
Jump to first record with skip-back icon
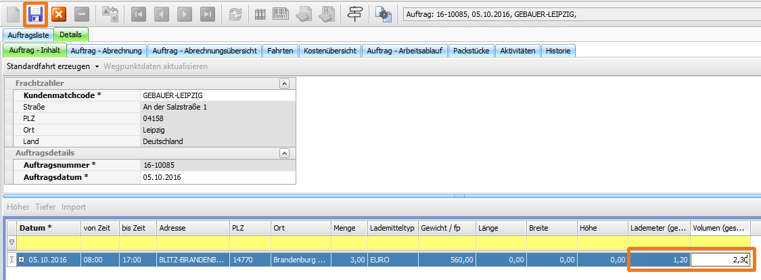click(x=139, y=14)
